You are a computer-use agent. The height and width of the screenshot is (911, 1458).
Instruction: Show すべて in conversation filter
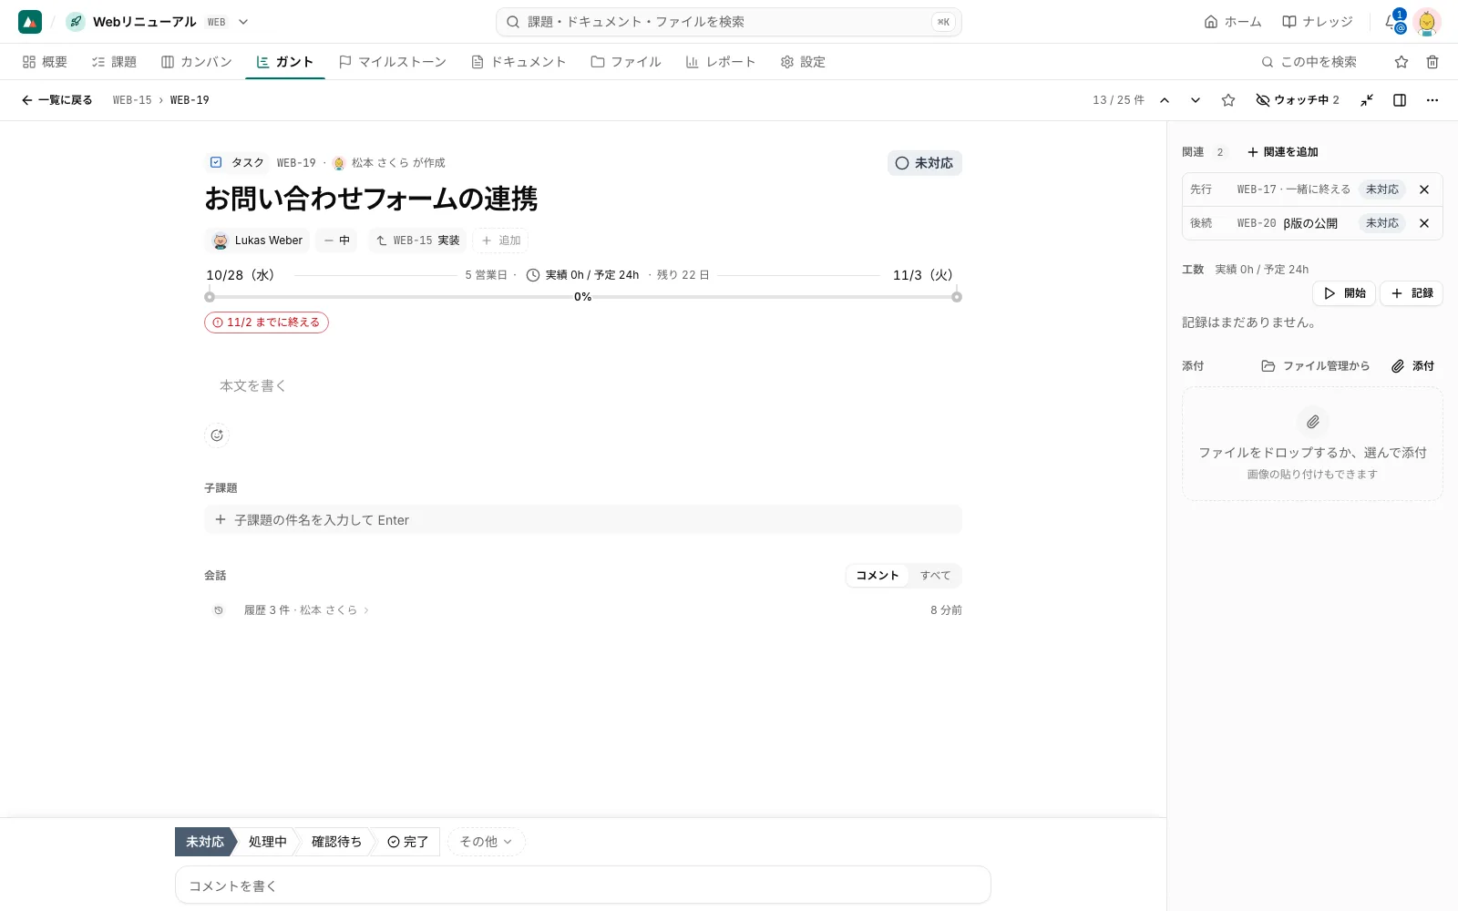tap(935, 576)
